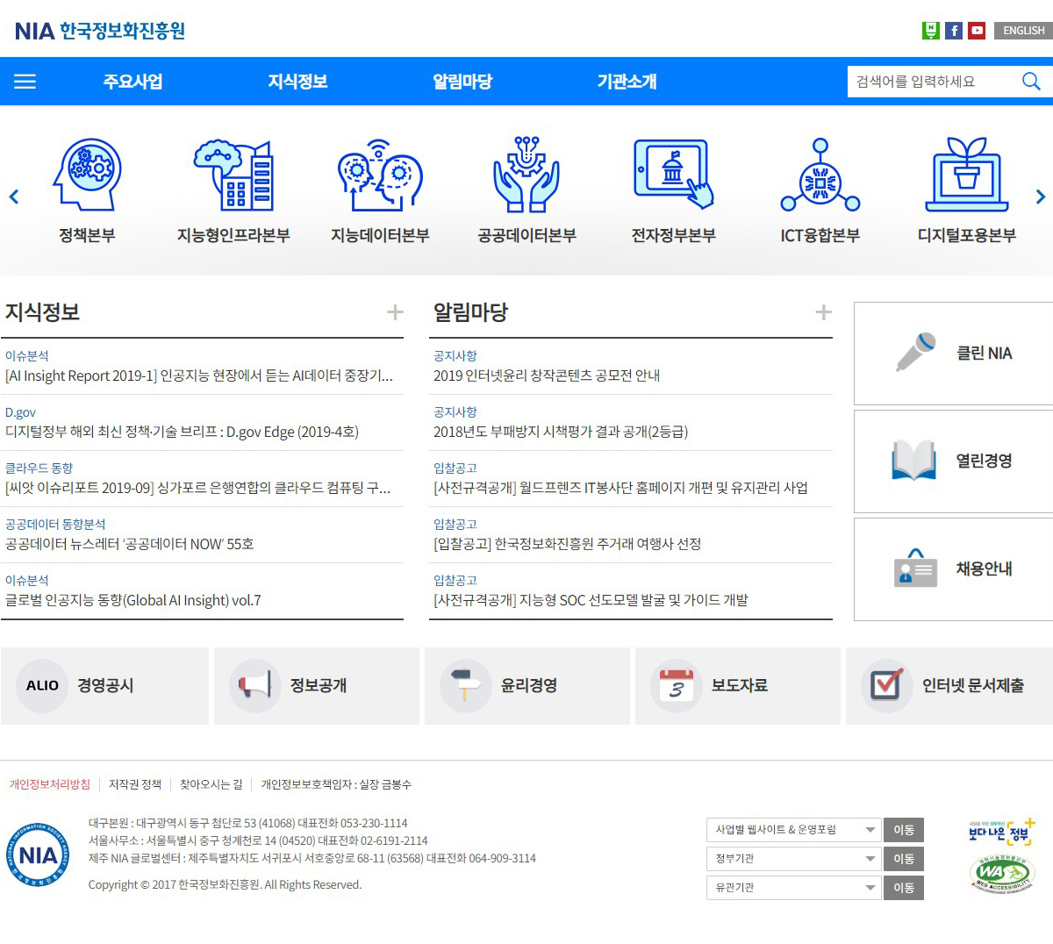Open the 사업별 웹사이트 & 운영포럼 dropdown
This screenshot has width=1053, height=944.
[x=793, y=830]
